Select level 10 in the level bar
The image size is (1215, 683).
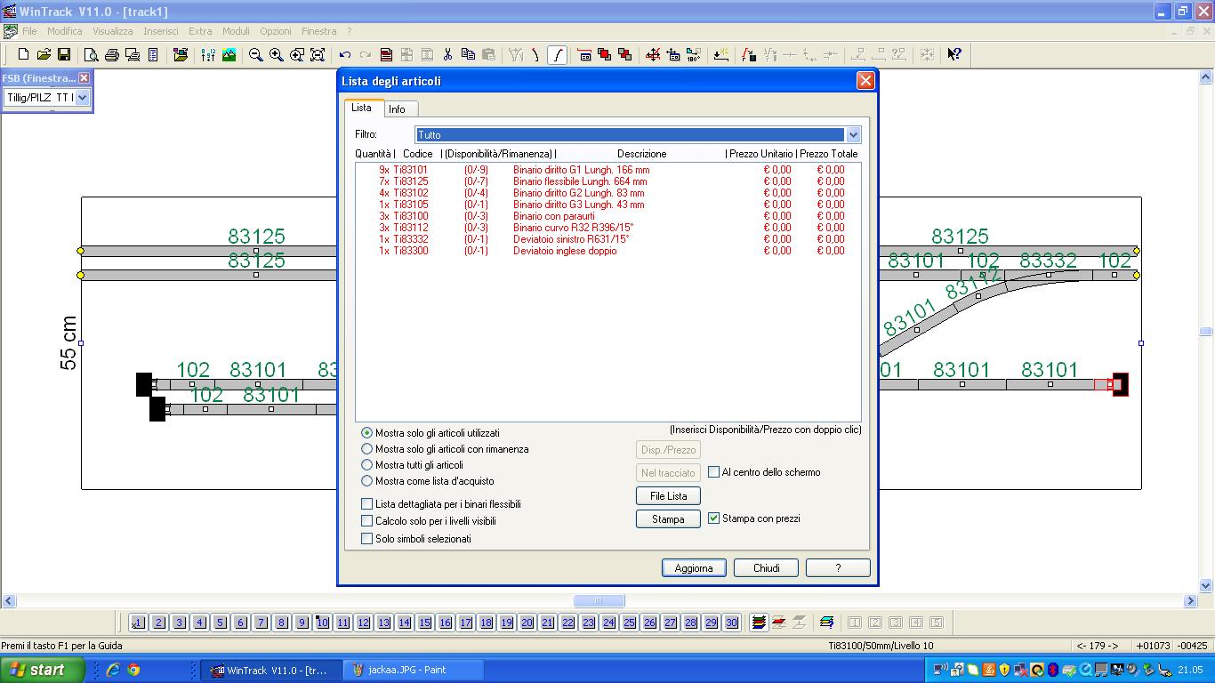pyautogui.click(x=322, y=623)
